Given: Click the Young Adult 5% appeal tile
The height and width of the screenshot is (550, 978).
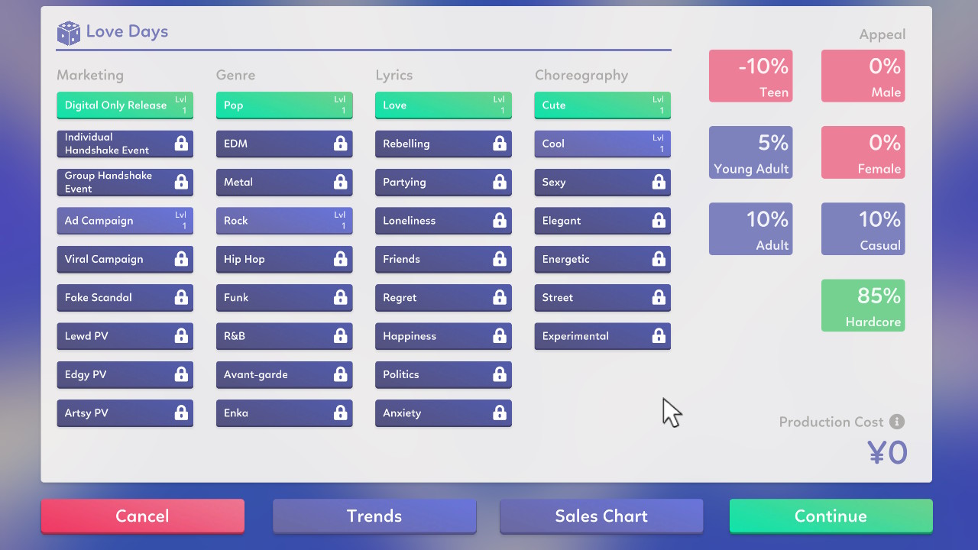Looking at the screenshot, I should pos(751,152).
